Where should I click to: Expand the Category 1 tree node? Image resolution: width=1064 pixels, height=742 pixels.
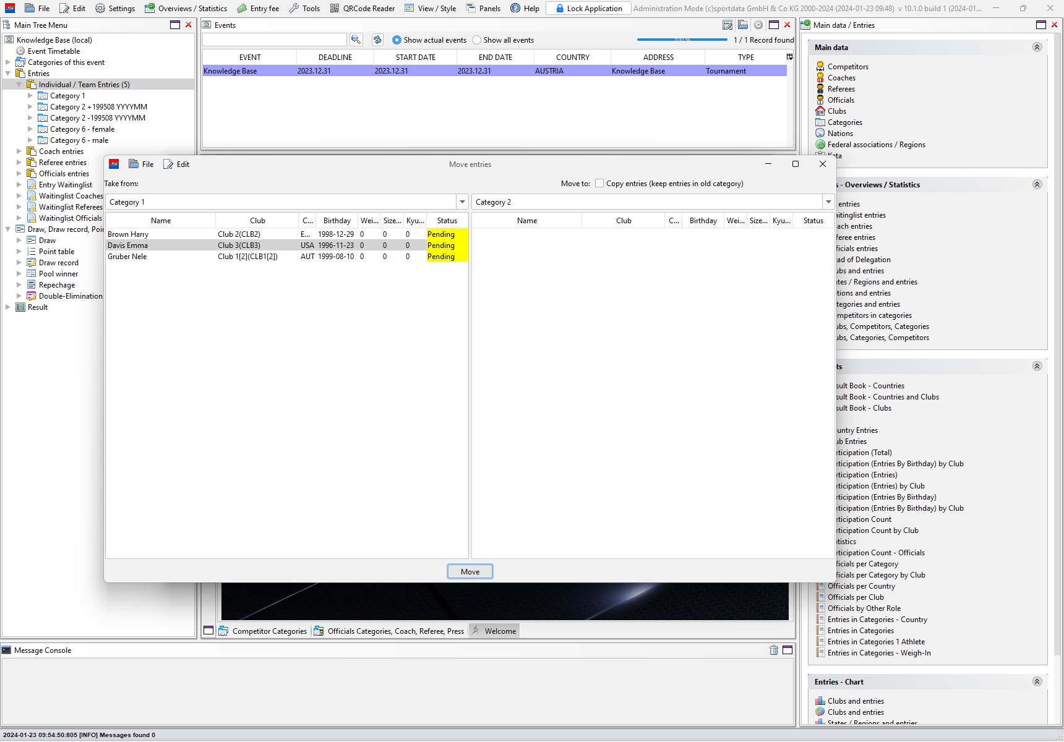point(30,96)
